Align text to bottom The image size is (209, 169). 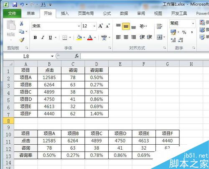133,27
